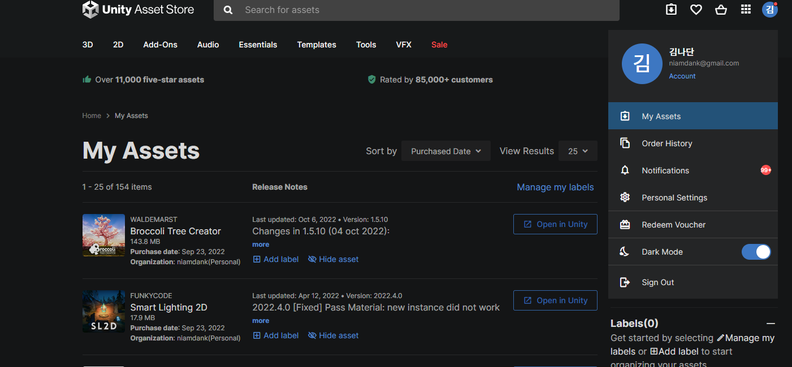The height and width of the screenshot is (367, 792).
Task: Click the '1 - 25 of 154 items' text
Action: (117, 187)
